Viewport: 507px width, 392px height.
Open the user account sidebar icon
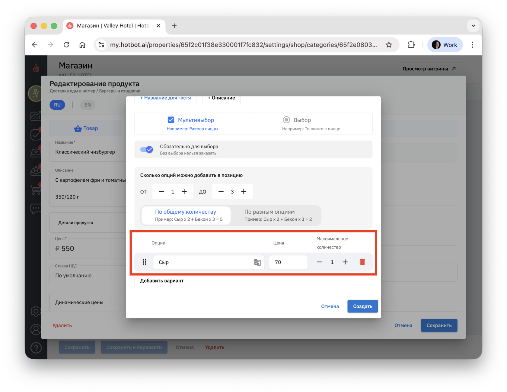(x=36, y=329)
